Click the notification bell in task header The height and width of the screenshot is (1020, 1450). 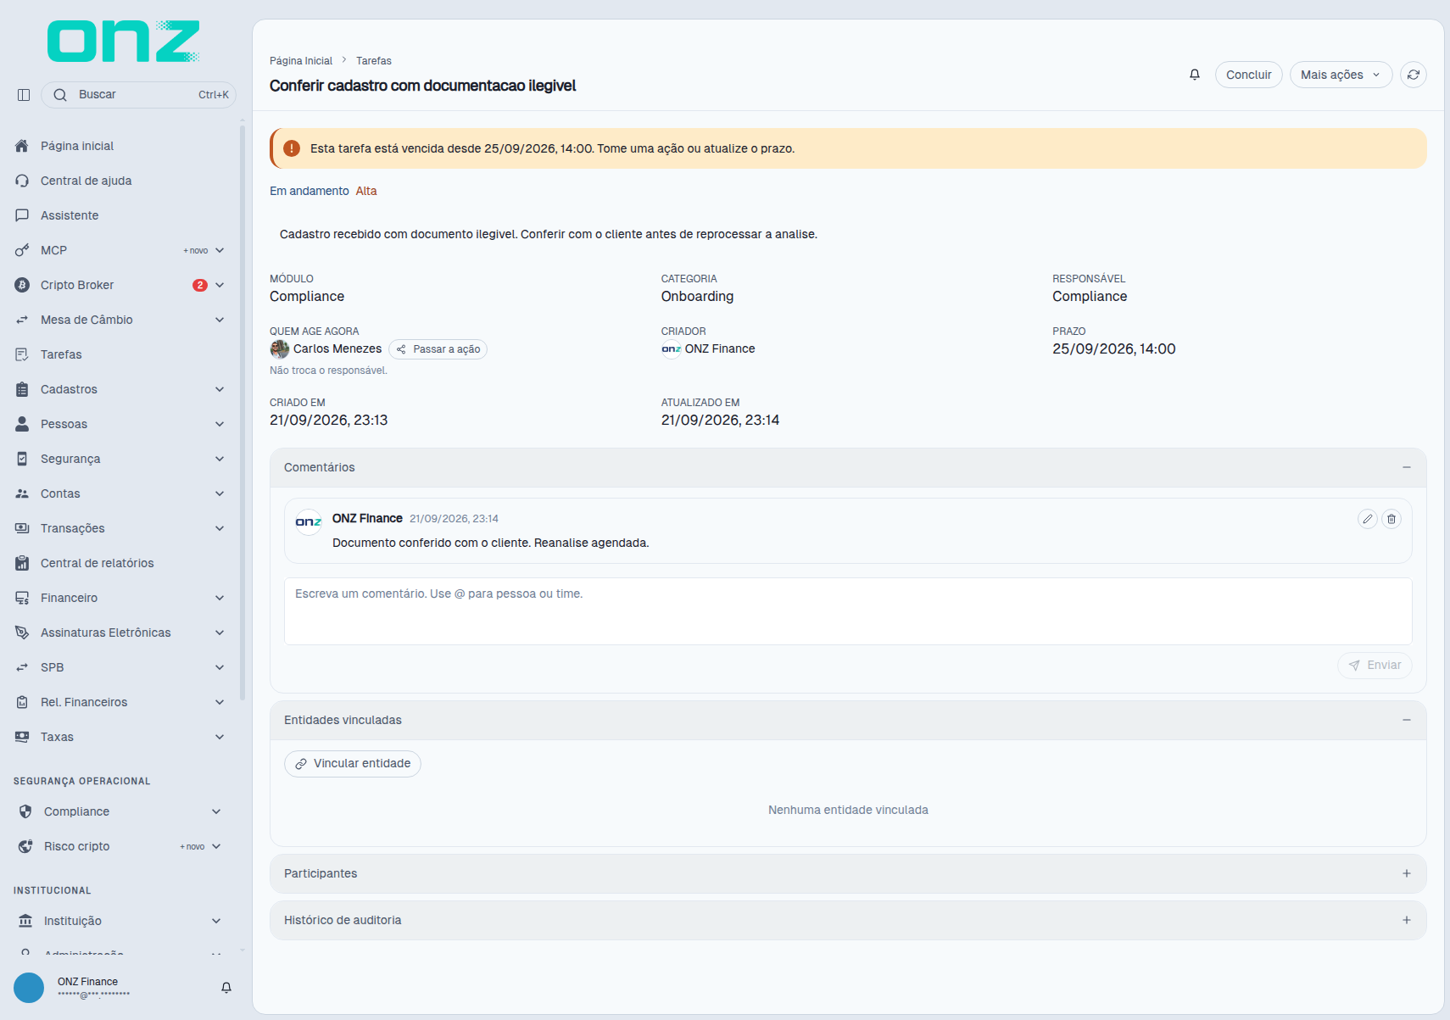click(1194, 75)
